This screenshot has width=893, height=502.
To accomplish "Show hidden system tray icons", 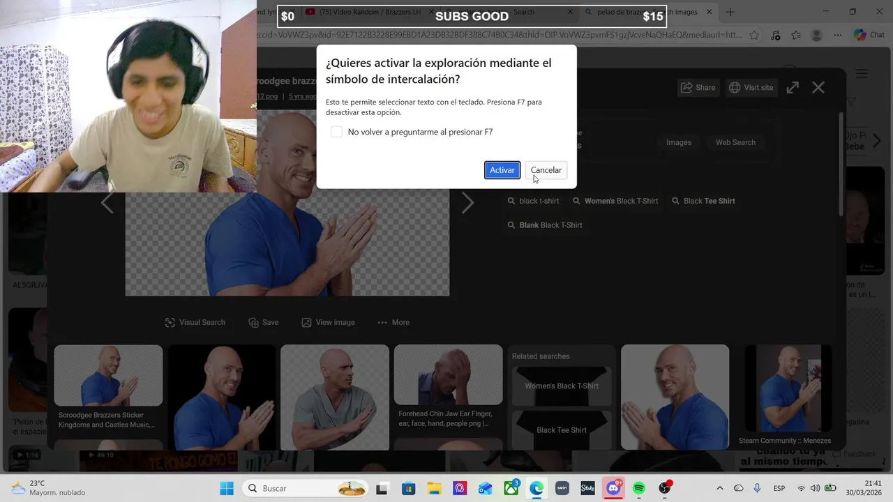I will click(x=720, y=488).
